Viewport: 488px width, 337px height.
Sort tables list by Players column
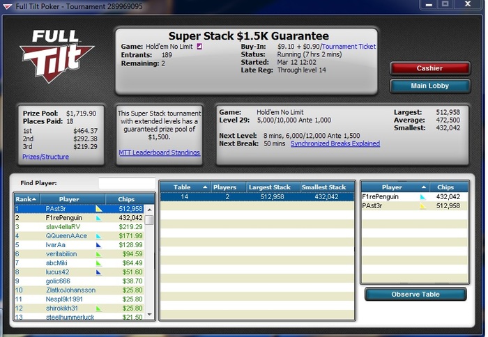pos(228,187)
